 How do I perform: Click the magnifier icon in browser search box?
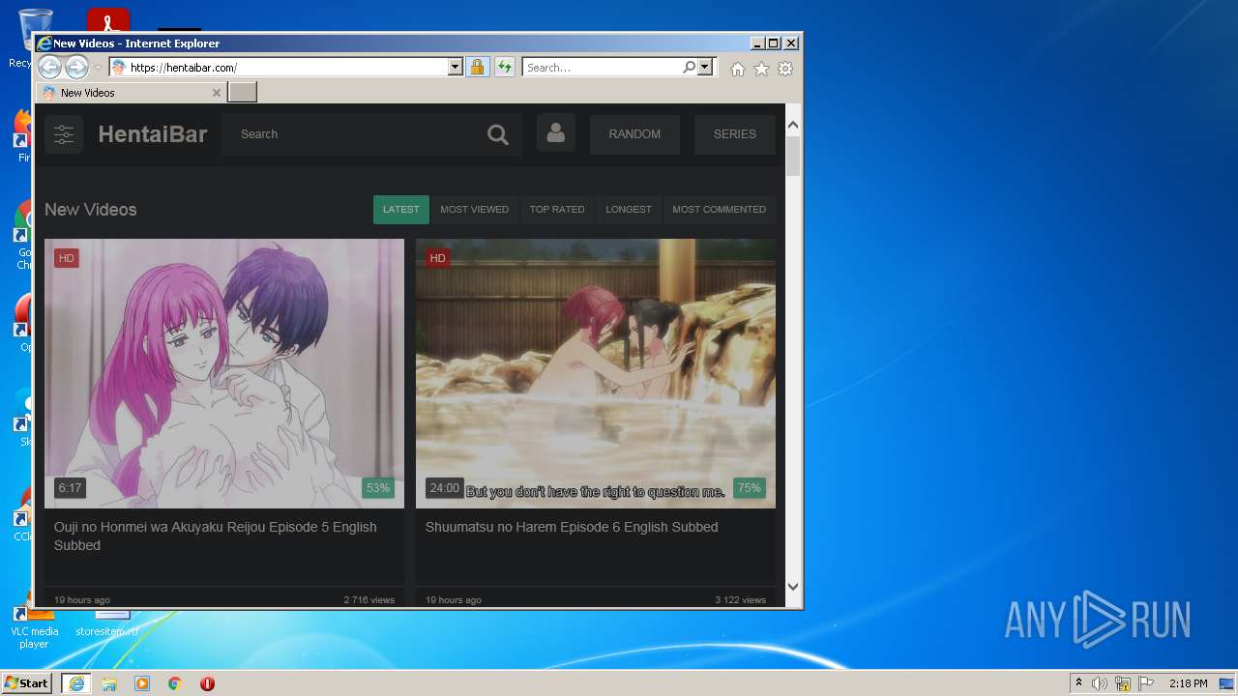click(x=689, y=67)
